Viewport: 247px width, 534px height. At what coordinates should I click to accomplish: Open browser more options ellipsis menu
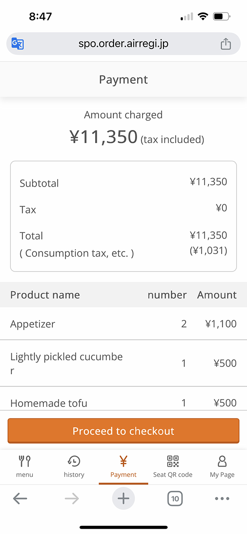pos(222,499)
